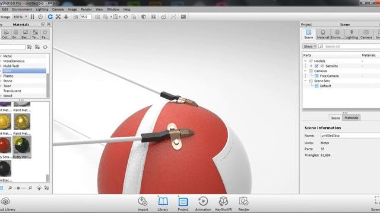Collapse the Cameras tree node
The width and height of the screenshot is (380, 213).
point(305,71)
